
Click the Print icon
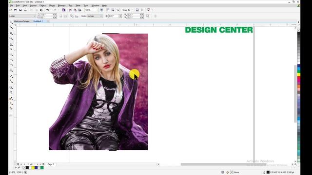click(x=25, y=10)
